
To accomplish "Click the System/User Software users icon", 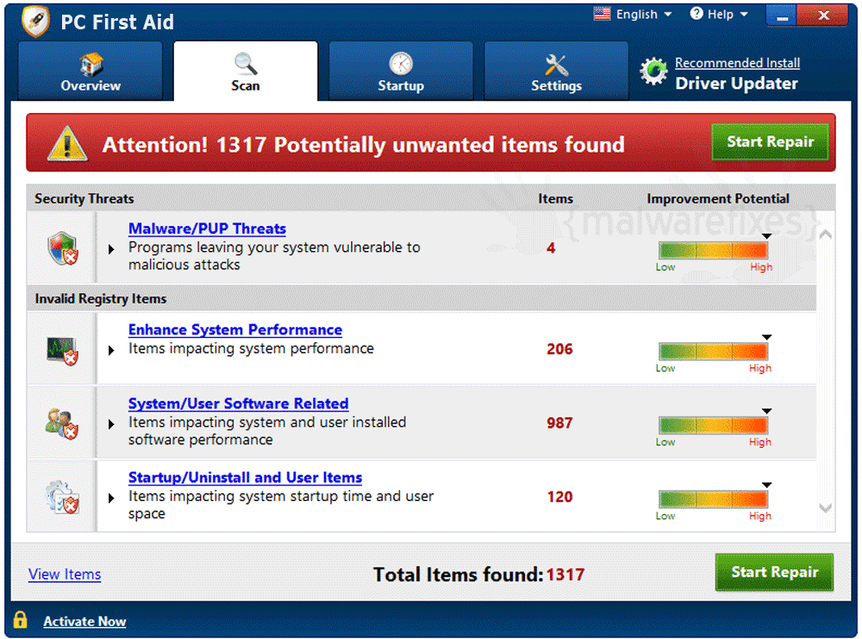I will pos(61,423).
